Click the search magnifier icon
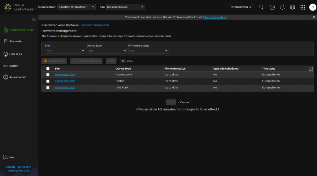This screenshot has height=176, width=317. (262, 7)
